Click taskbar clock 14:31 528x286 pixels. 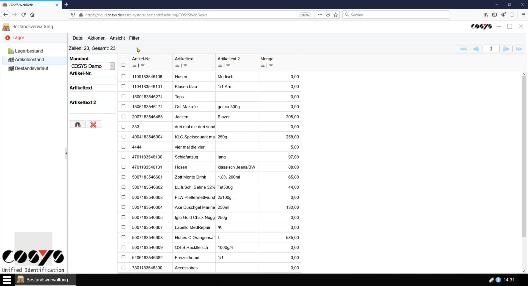pyautogui.click(x=509, y=280)
